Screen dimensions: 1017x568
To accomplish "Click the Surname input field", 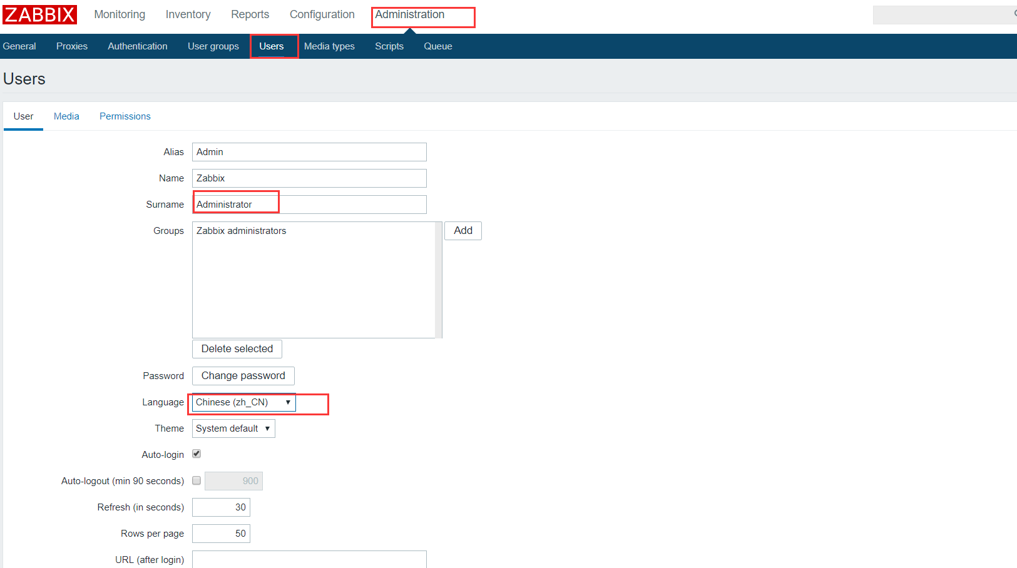I will click(x=309, y=205).
